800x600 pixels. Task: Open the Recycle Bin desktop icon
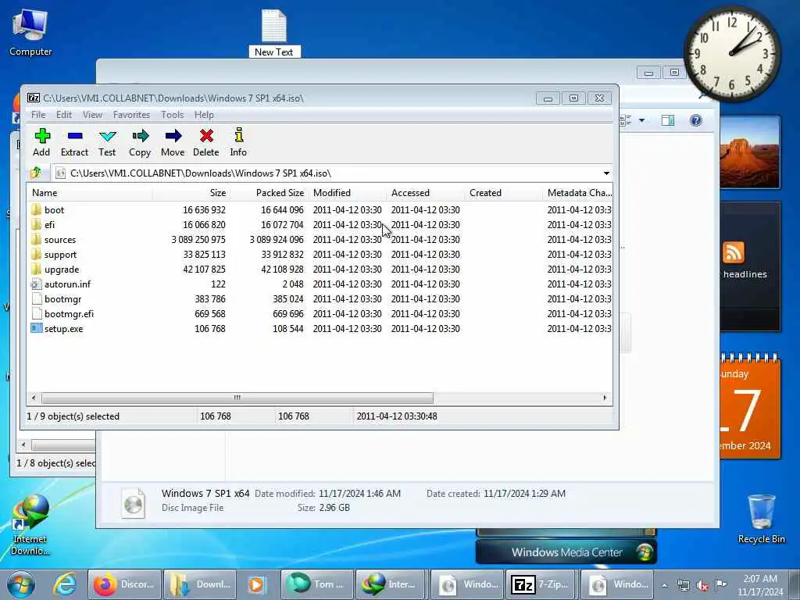[761, 519]
